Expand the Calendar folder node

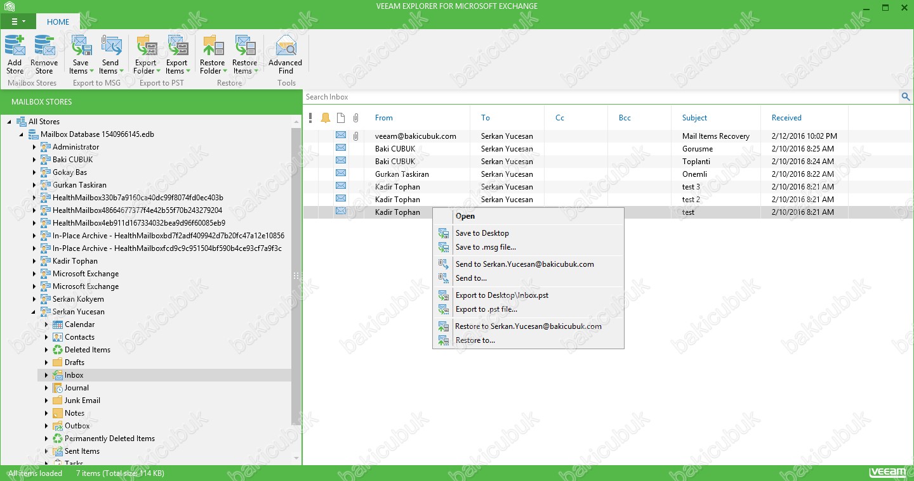[46, 324]
